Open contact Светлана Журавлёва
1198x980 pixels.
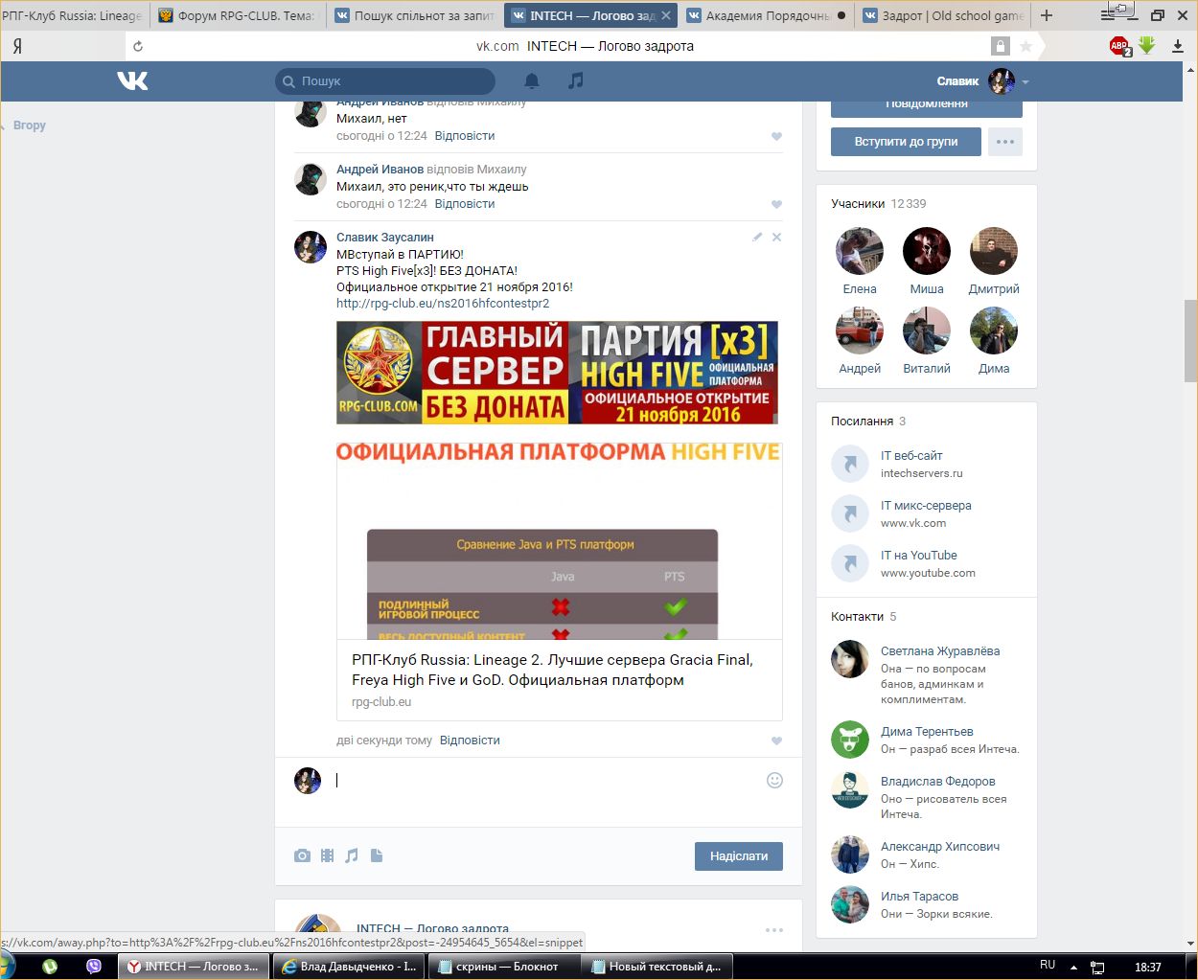tap(940, 651)
